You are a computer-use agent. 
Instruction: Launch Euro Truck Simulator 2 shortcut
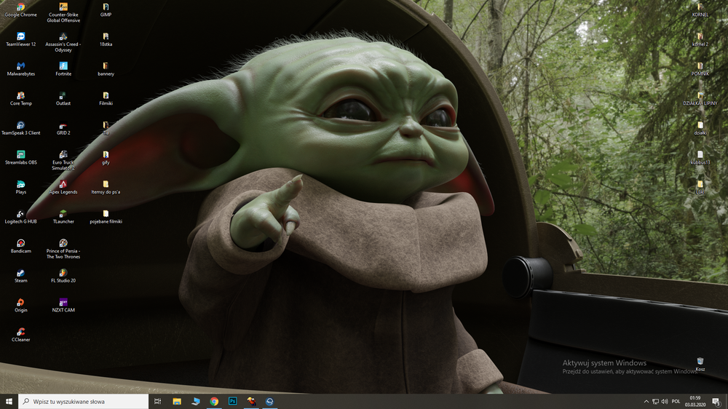(63, 161)
